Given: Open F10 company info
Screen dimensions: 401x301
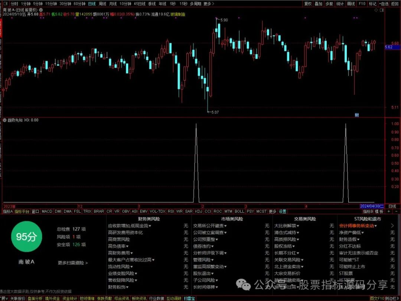Looking at the screenshot, I should tap(362, 4).
